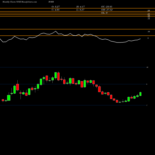
Task: Click the '23' label on upper axis
Action: (x=149, y=11)
